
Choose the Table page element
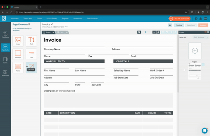click(x=18, y=68)
